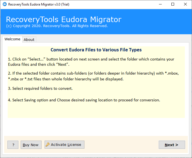Click the Next > button
Viewport: 192px width, 158px height.
click(172, 145)
